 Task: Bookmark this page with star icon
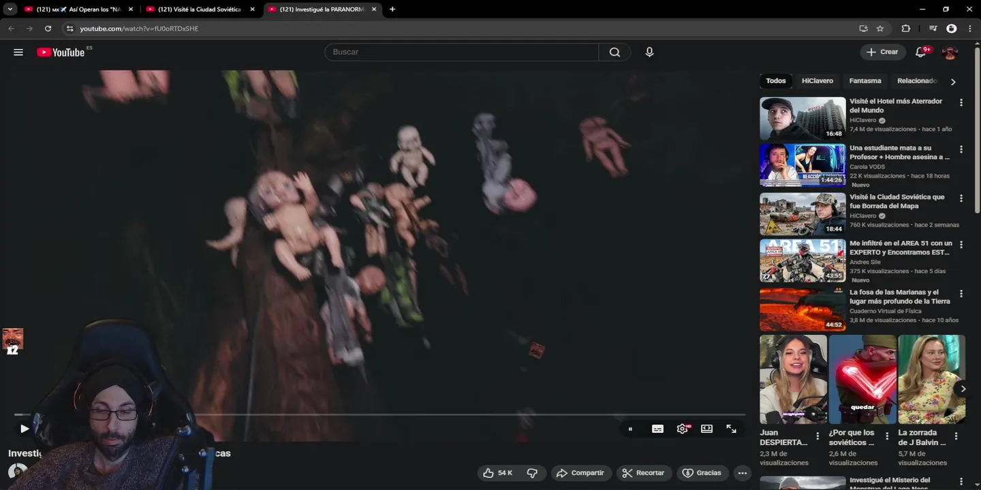click(x=880, y=29)
